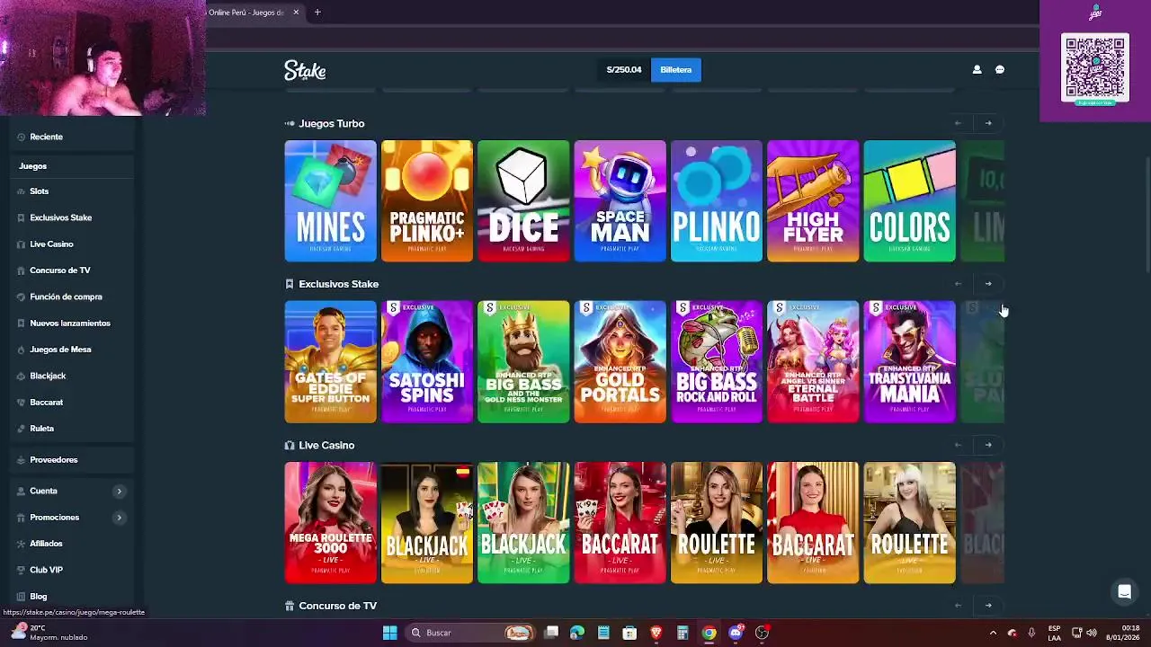Open Task View from taskbar

point(551,633)
